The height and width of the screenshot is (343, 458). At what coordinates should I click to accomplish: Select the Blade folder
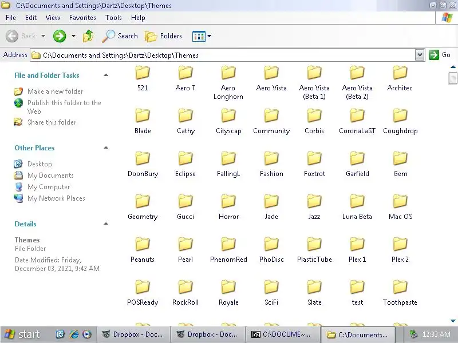pyautogui.click(x=143, y=122)
